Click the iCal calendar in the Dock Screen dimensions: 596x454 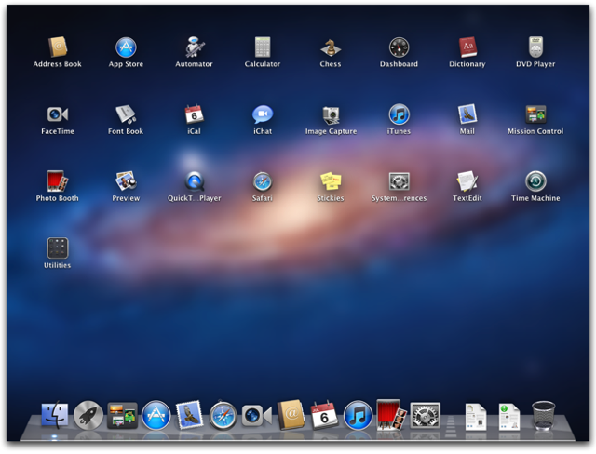coord(324,415)
